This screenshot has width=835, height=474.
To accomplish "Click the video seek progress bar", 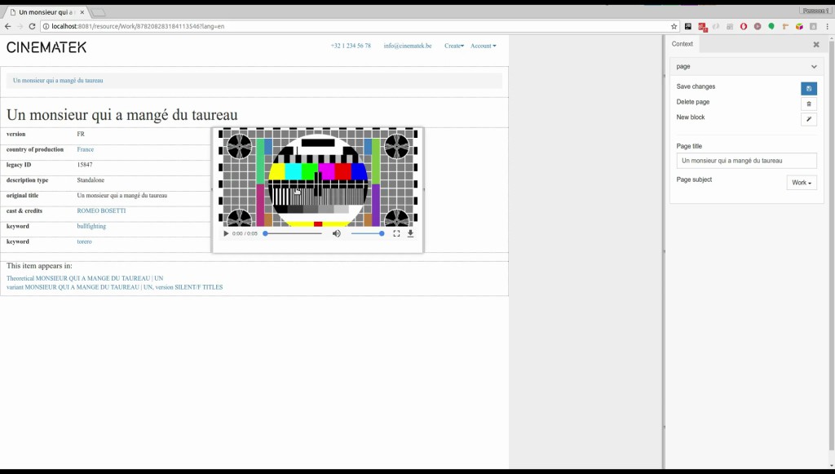I will (294, 233).
